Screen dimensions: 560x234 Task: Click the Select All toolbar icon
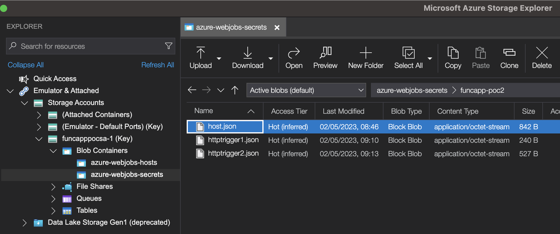[408, 53]
